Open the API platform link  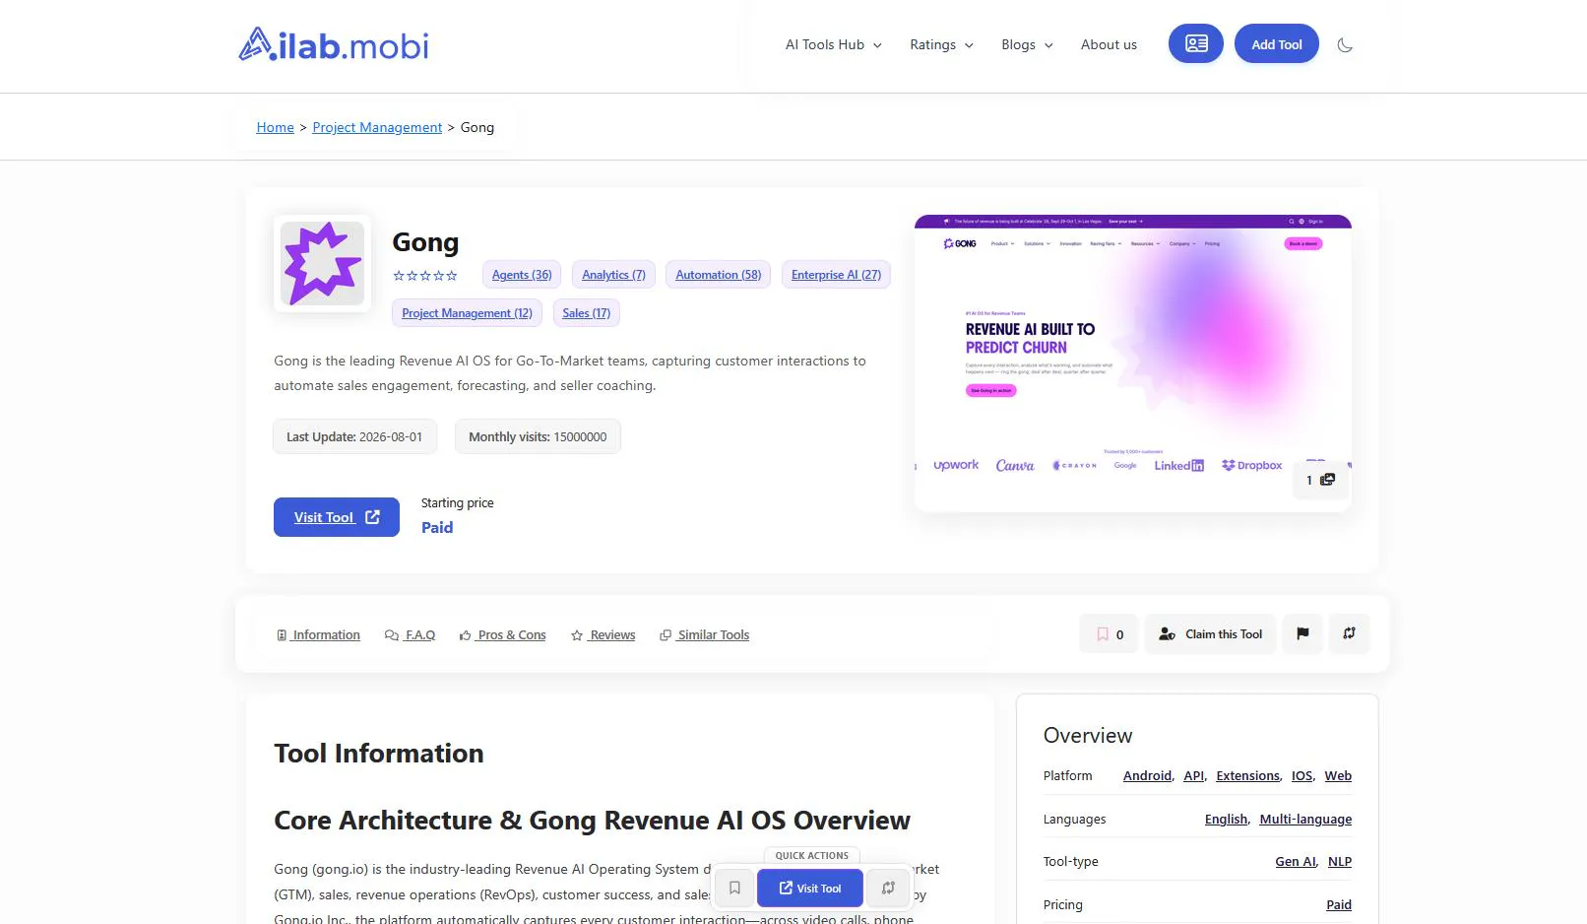[1194, 776]
